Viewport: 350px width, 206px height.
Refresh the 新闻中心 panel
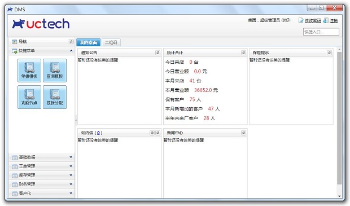(x=243, y=133)
